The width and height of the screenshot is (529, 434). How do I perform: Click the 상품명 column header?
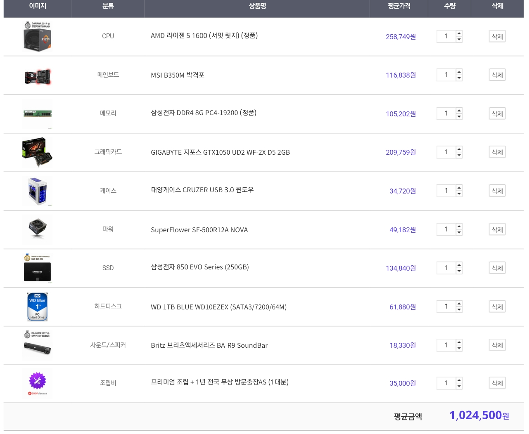[x=257, y=6]
